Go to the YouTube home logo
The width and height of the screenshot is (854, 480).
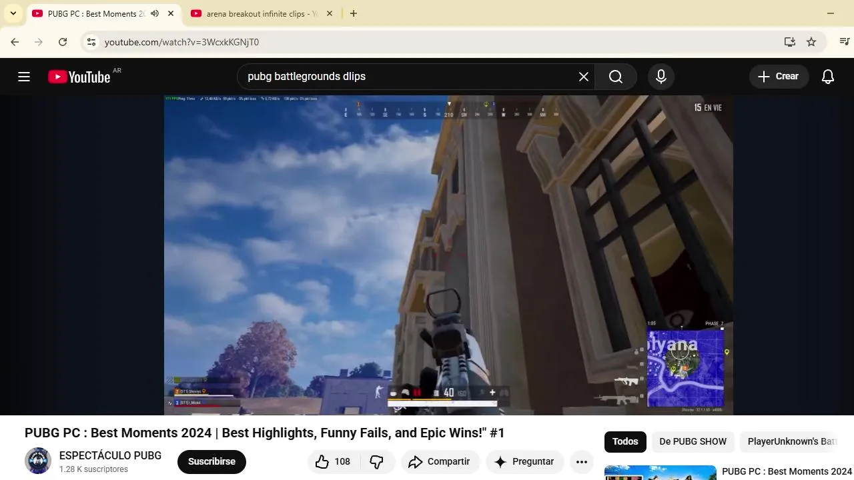click(x=79, y=77)
